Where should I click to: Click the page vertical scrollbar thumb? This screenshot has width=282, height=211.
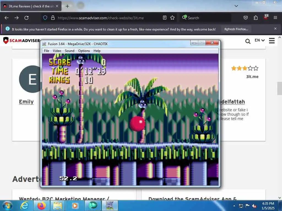point(280,88)
